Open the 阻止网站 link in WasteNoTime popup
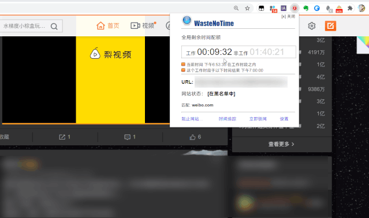The width and height of the screenshot is (369, 218). [x=192, y=119]
